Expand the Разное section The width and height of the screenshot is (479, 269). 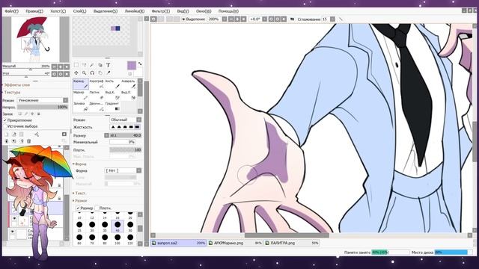[80, 201]
